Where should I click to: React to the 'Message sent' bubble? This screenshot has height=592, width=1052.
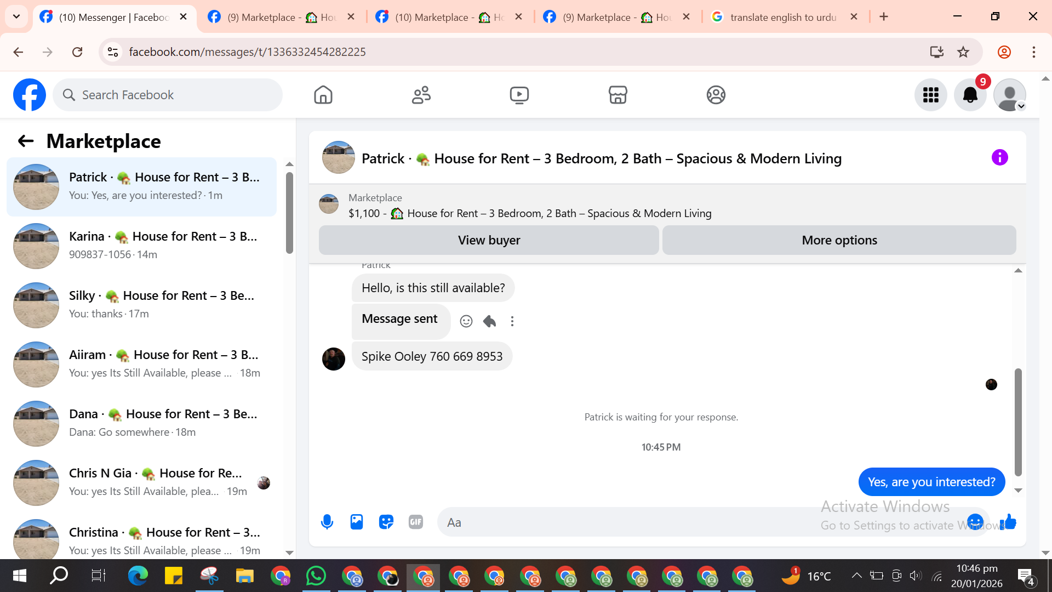[466, 321]
